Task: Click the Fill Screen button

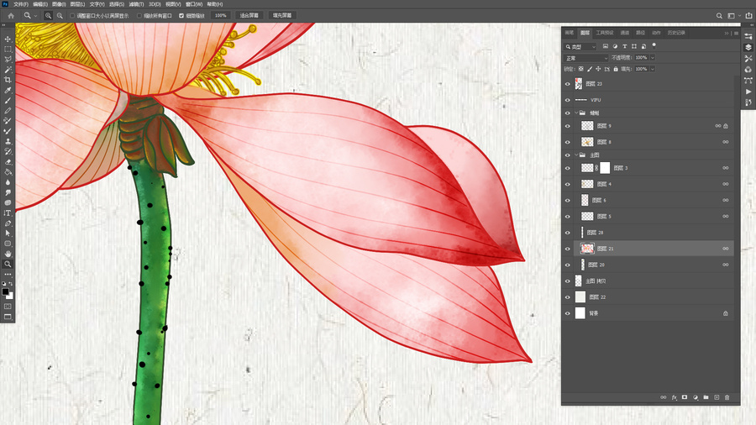Action: click(282, 15)
